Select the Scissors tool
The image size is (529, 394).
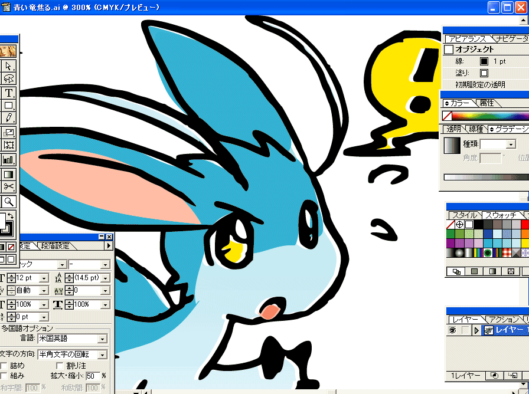pyautogui.click(x=8, y=187)
